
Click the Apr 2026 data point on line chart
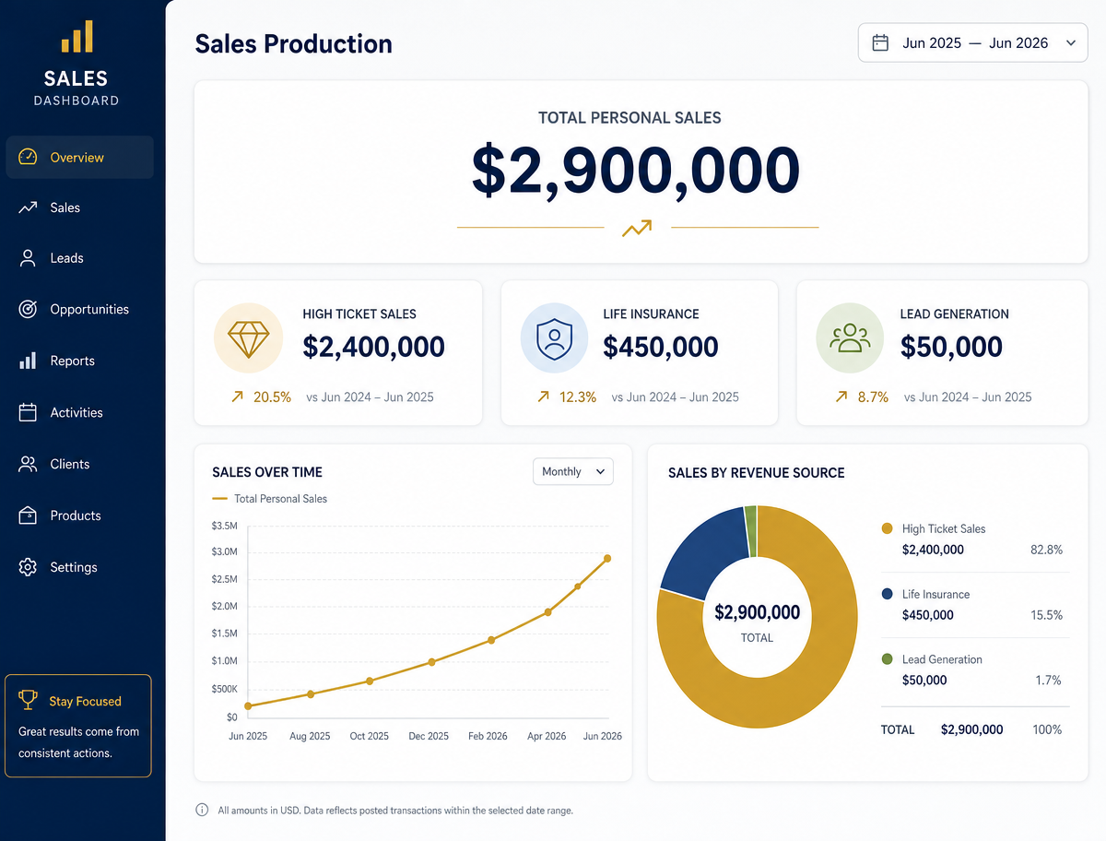(548, 612)
